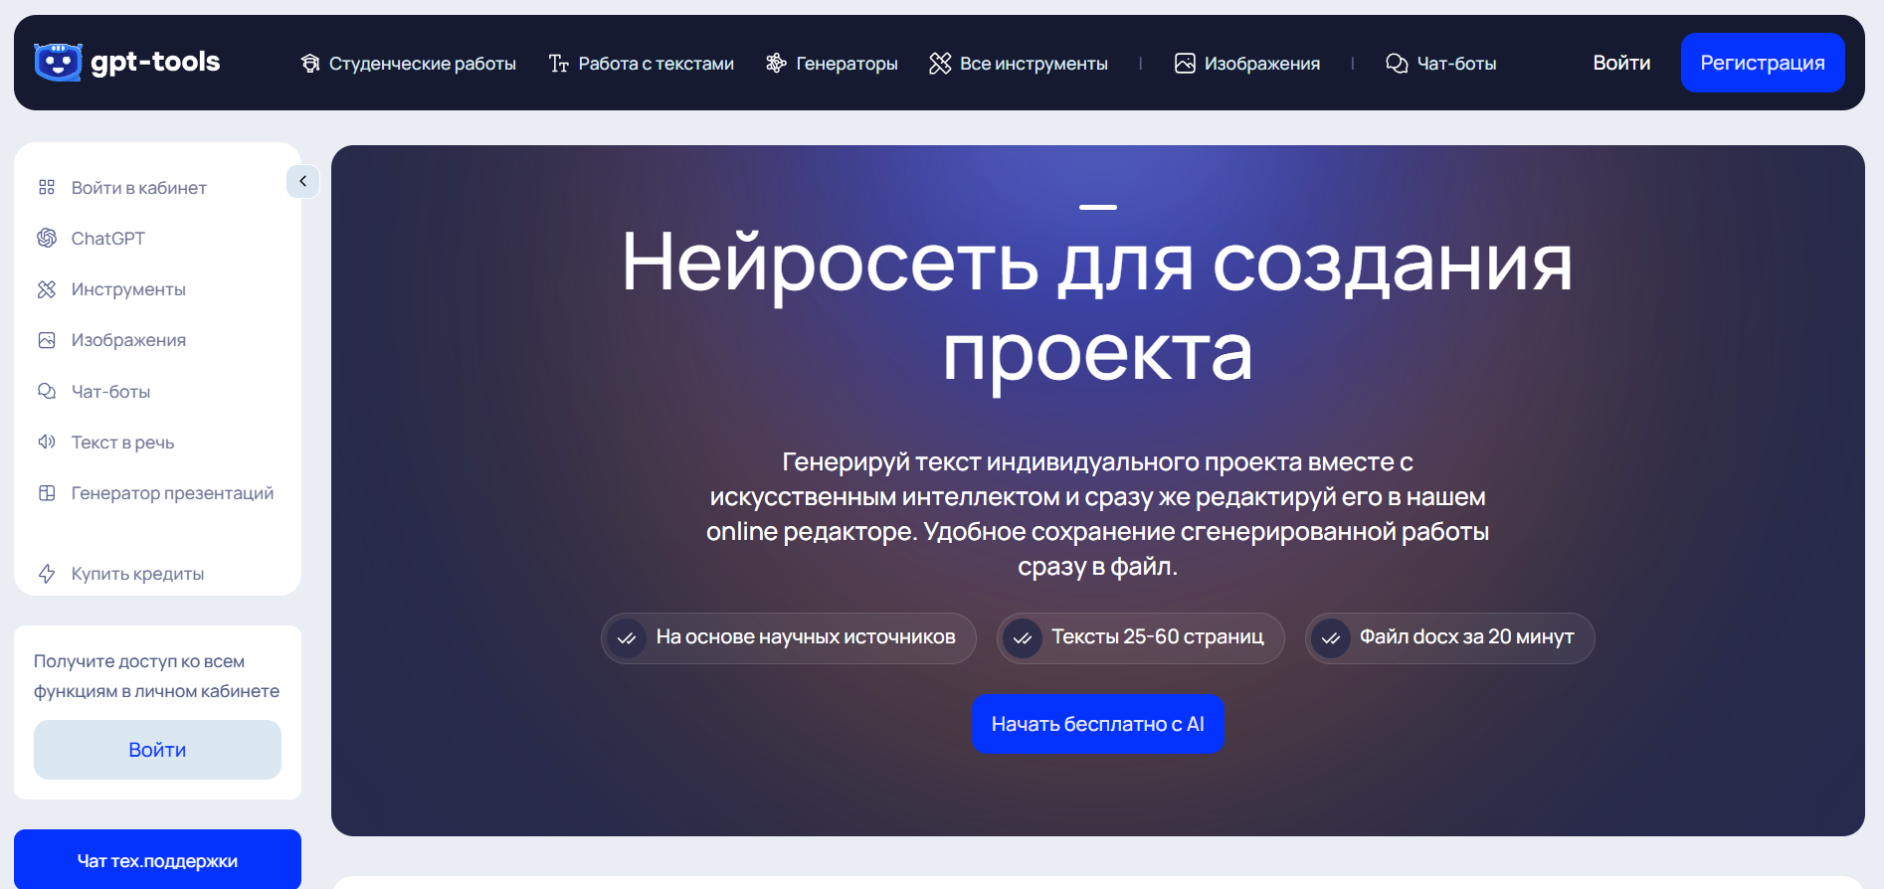
Task: Click the 'Начать бесплатно с AI' button
Action: (x=1097, y=724)
